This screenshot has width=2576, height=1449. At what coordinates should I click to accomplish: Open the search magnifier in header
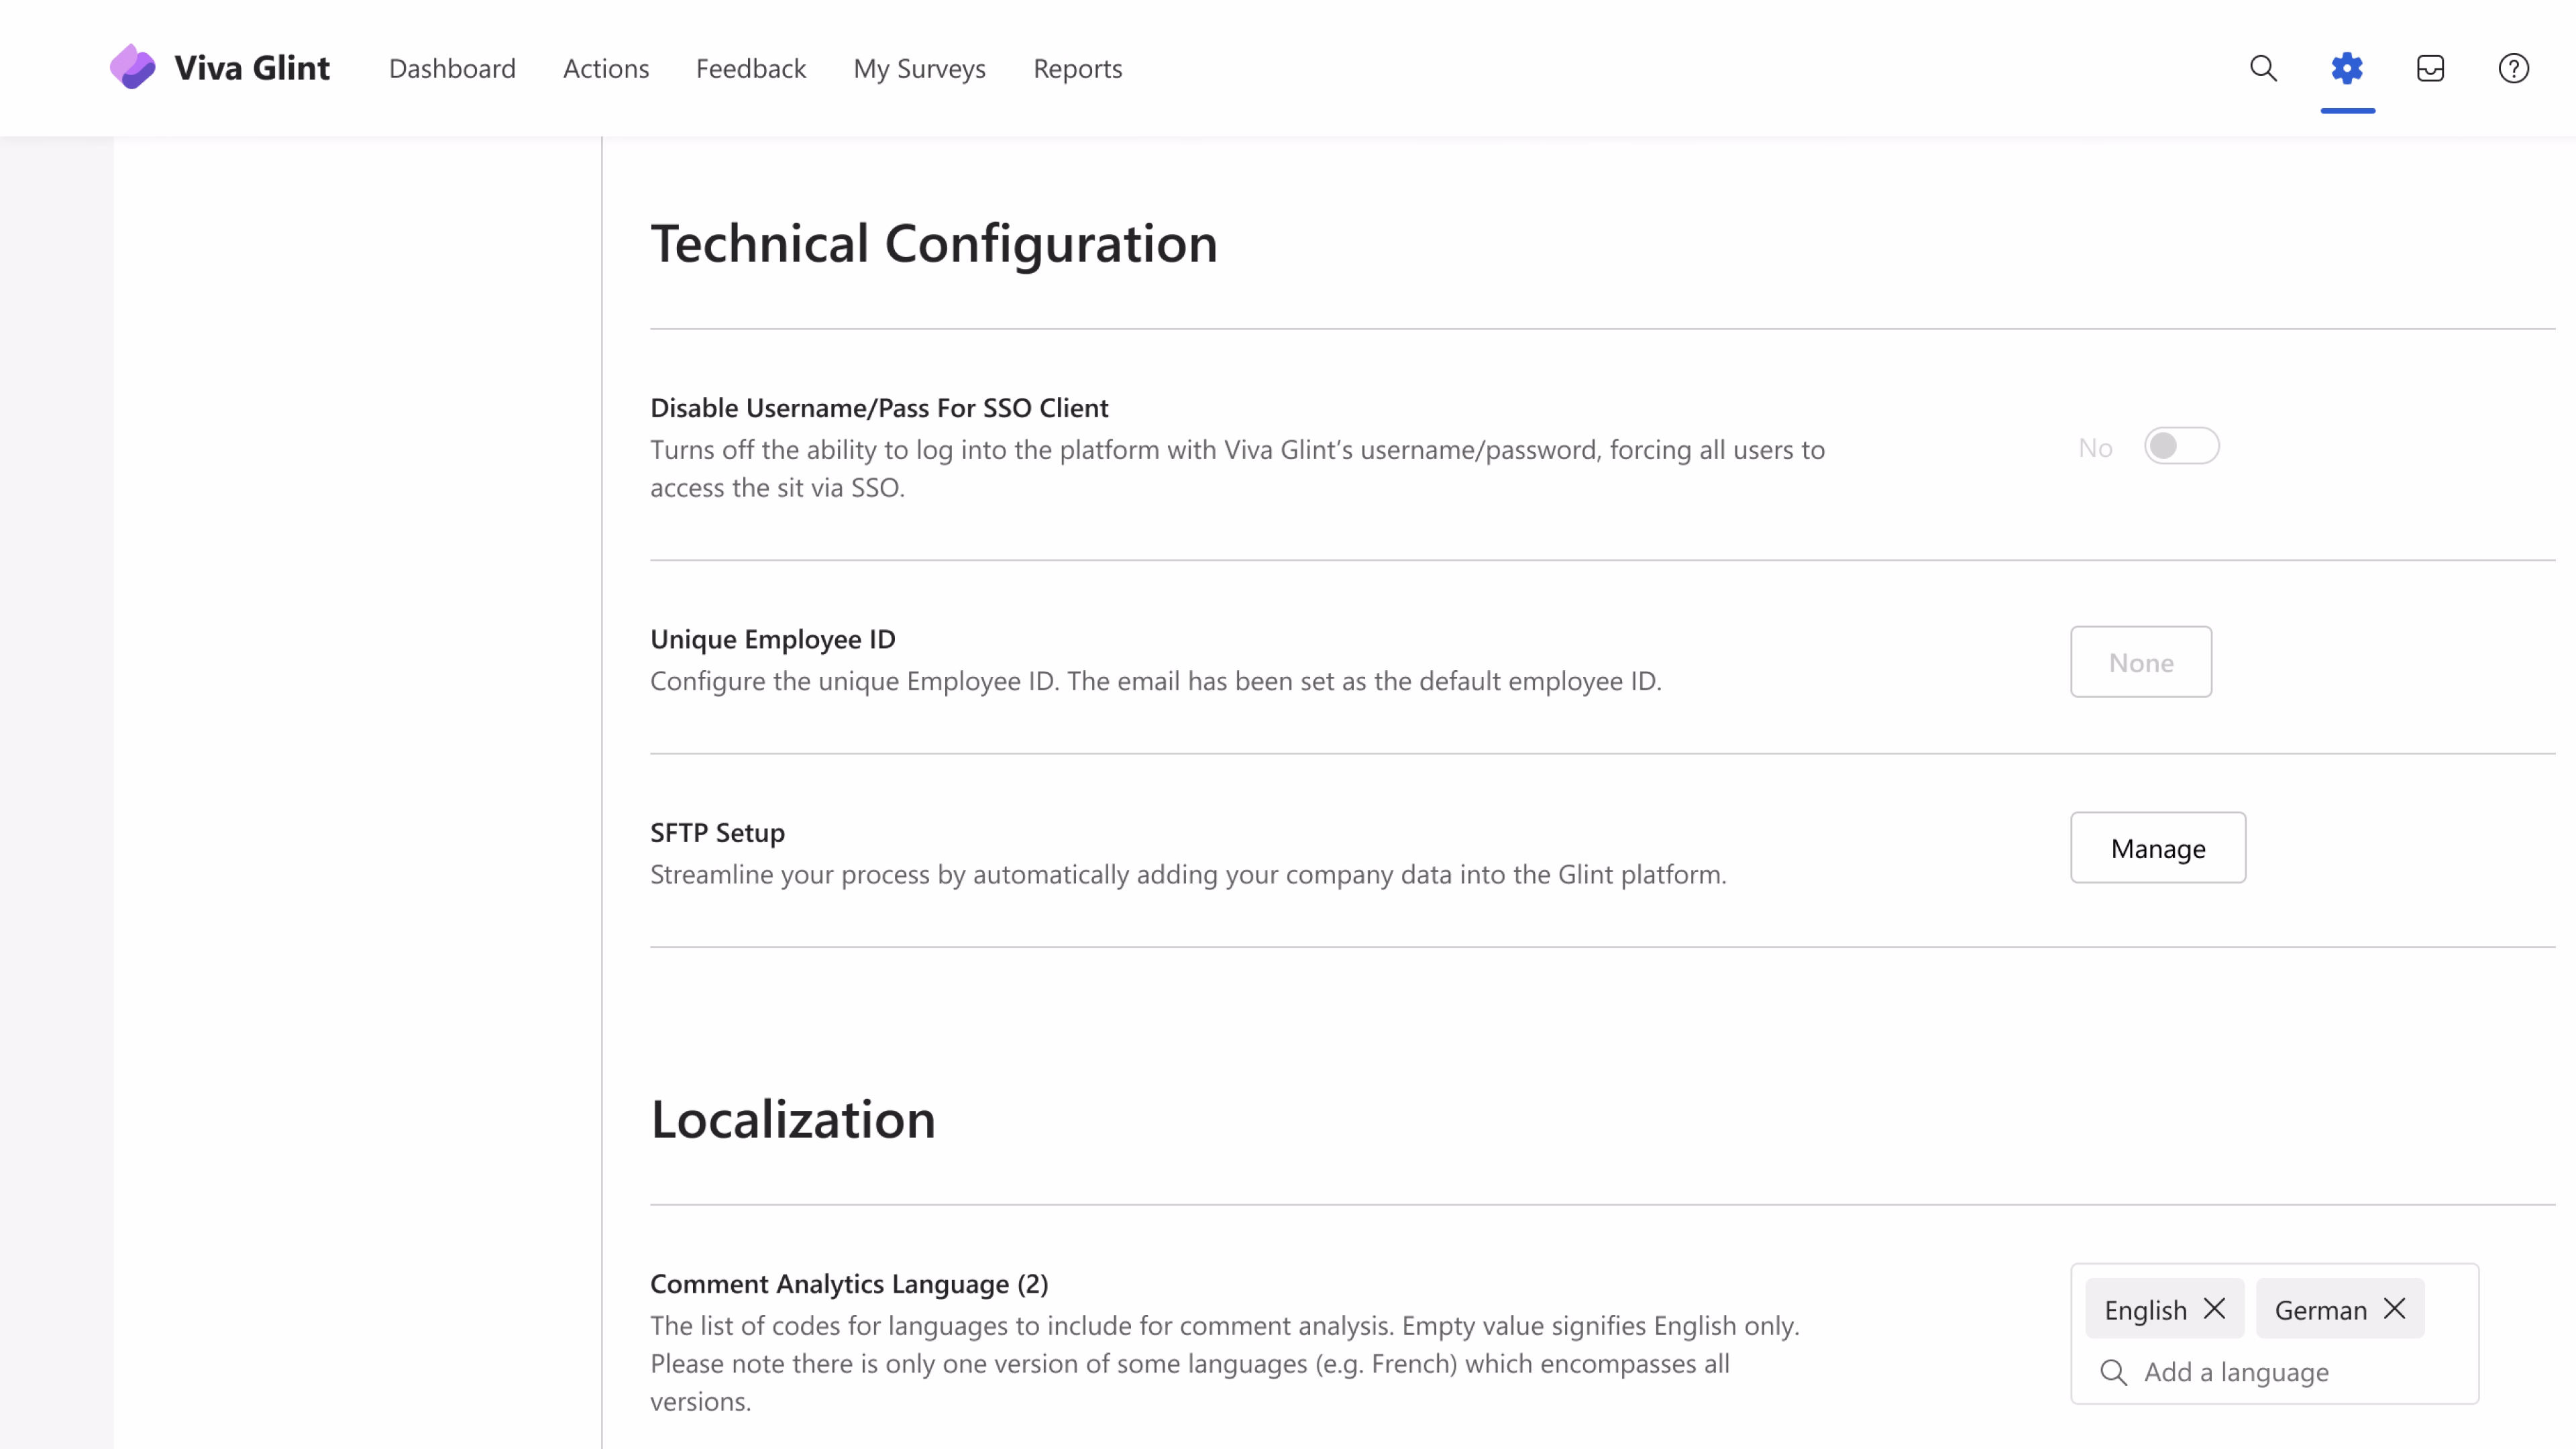point(2263,68)
